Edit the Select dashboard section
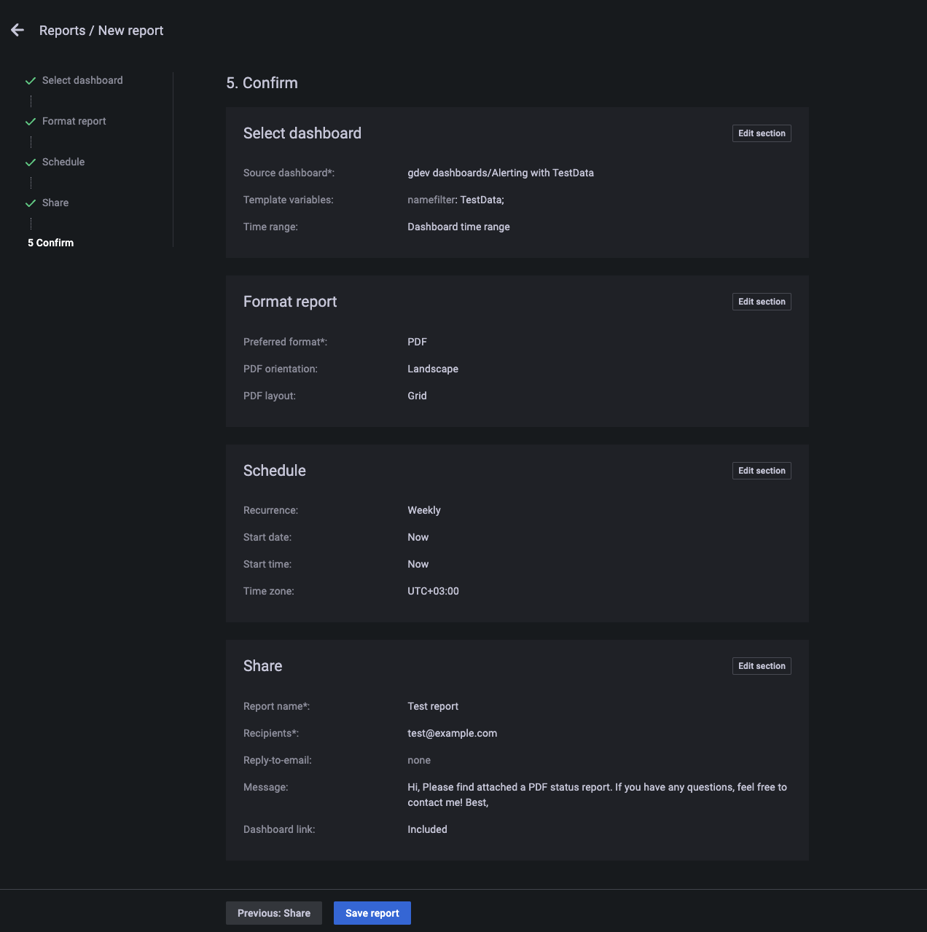This screenshot has height=932, width=927. tap(762, 133)
